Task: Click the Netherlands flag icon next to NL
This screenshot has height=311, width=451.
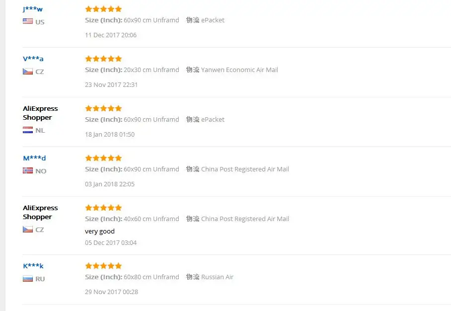Action: point(28,130)
